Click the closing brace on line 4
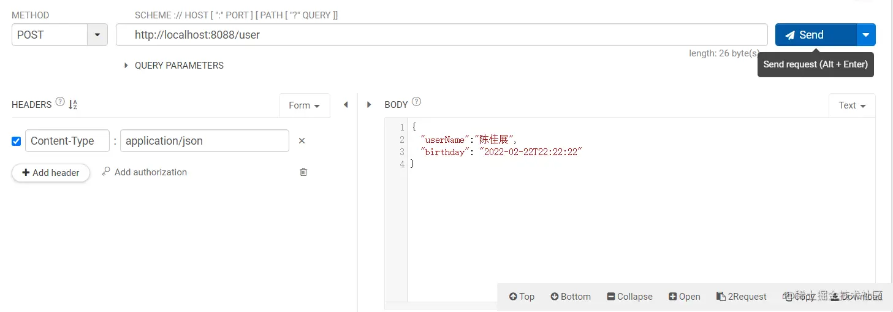This screenshot has width=893, height=312. [x=412, y=164]
